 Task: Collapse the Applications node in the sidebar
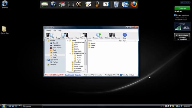point(46,60)
